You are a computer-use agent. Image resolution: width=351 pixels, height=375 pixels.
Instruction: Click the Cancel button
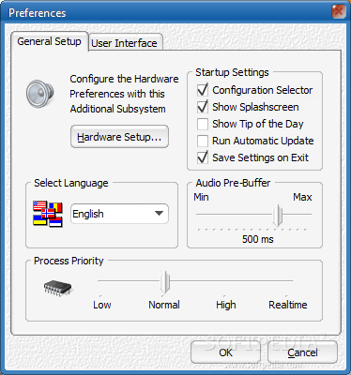302,352
